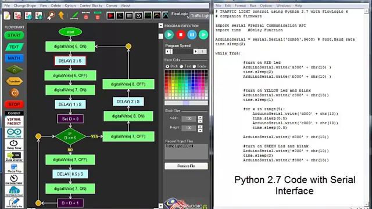This screenshot has width=372, height=209.
Task: Click the red play square toolbar icon
Action: pyautogui.click(x=110, y=16)
